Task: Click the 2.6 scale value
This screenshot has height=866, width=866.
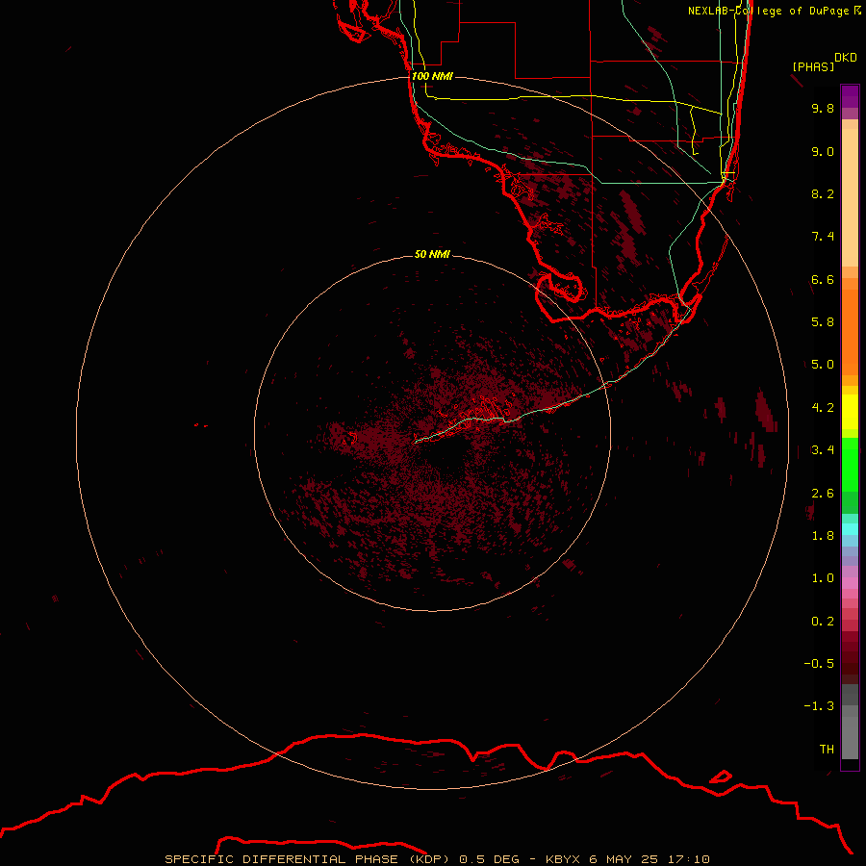Action: (x=823, y=494)
